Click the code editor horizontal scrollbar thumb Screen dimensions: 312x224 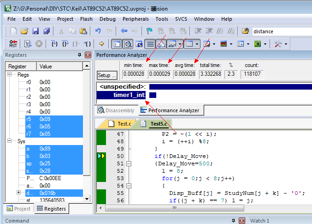(x=175, y=208)
